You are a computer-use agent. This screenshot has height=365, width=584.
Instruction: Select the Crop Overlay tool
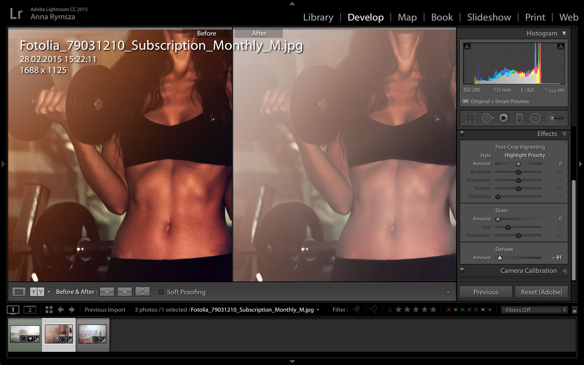(470, 118)
